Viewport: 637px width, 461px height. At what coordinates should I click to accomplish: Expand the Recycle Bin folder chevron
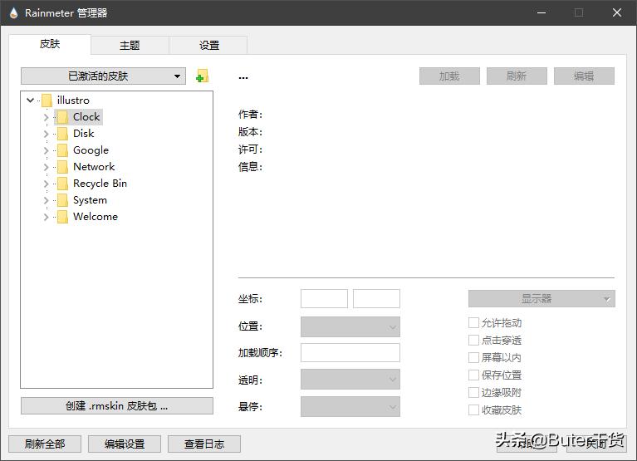pos(46,184)
